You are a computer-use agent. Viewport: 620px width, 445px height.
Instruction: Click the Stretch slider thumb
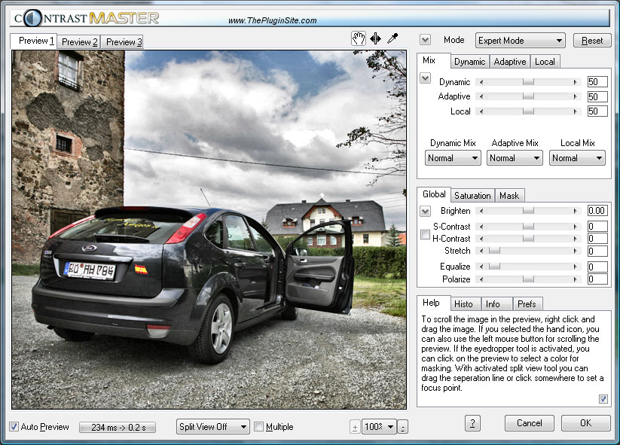[x=494, y=251]
